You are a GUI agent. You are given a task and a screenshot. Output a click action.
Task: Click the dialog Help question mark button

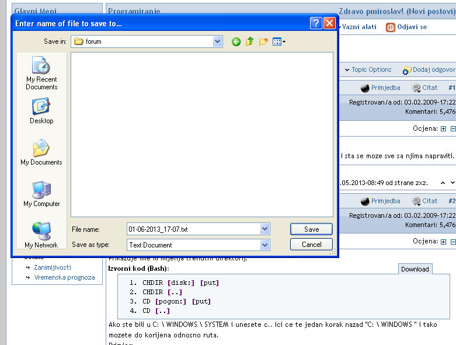[315, 23]
